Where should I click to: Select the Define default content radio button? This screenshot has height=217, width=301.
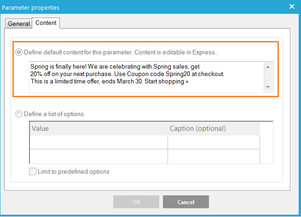tap(19, 53)
